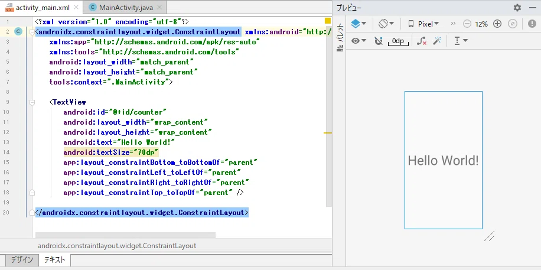The height and width of the screenshot is (270, 541).
Task: Zoom out the preview with minus icon
Action: tap(467, 24)
